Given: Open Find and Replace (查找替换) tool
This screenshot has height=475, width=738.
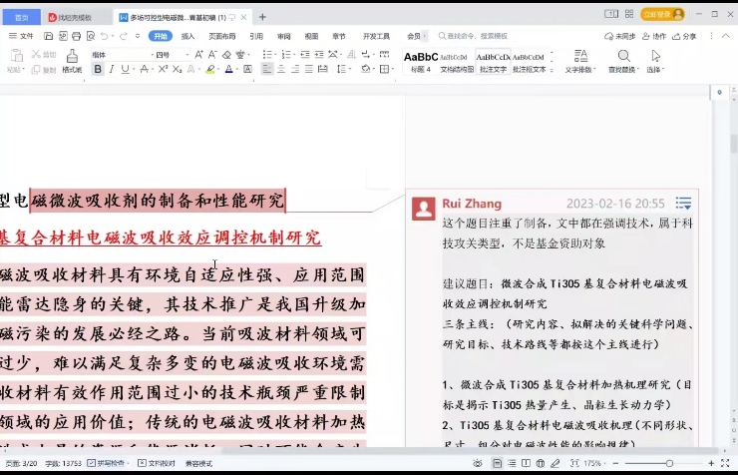Looking at the screenshot, I should tap(622, 60).
